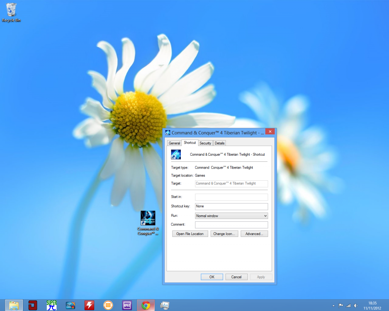Click into the Comment text field
Image resolution: width=389 pixels, height=311 pixels.
(231, 225)
